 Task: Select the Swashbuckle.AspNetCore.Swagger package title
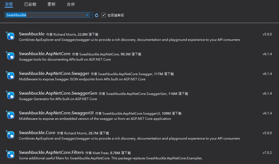(x=54, y=73)
